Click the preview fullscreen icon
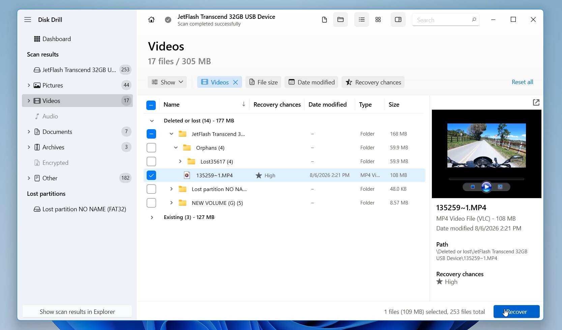The image size is (562, 330). pyautogui.click(x=500, y=187)
